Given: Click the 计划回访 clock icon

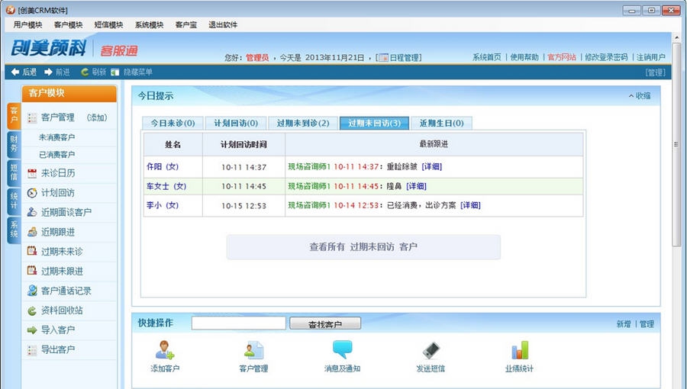Looking at the screenshot, I should 32,193.
